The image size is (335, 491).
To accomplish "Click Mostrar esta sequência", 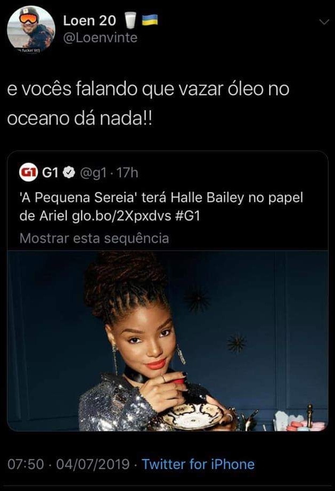I will pos(94,238).
